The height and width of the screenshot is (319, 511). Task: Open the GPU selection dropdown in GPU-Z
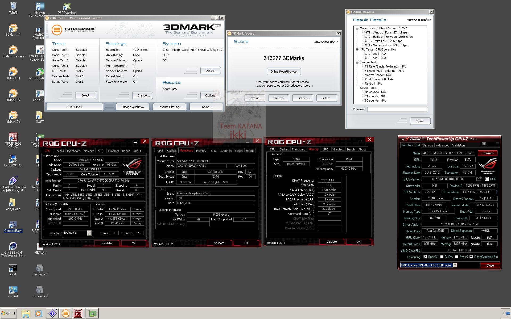pos(455,265)
